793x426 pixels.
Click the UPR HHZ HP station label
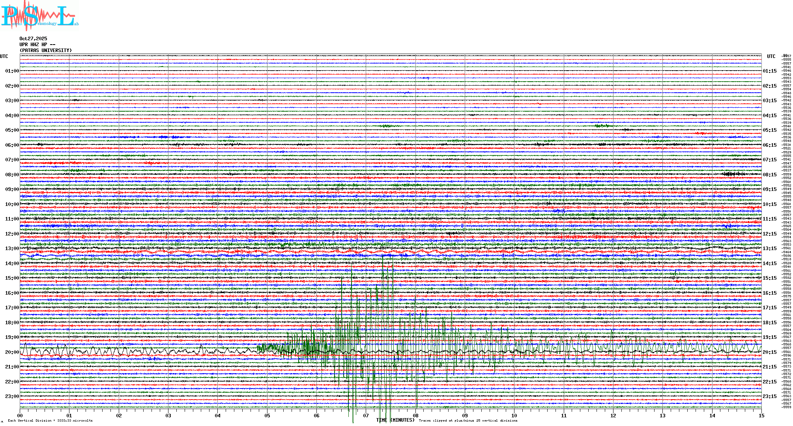click(x=33, y=45)
